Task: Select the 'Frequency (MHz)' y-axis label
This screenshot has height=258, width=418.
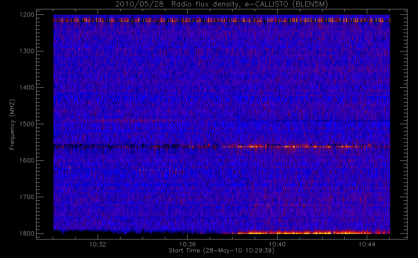Action: click(x=12, y=124)
